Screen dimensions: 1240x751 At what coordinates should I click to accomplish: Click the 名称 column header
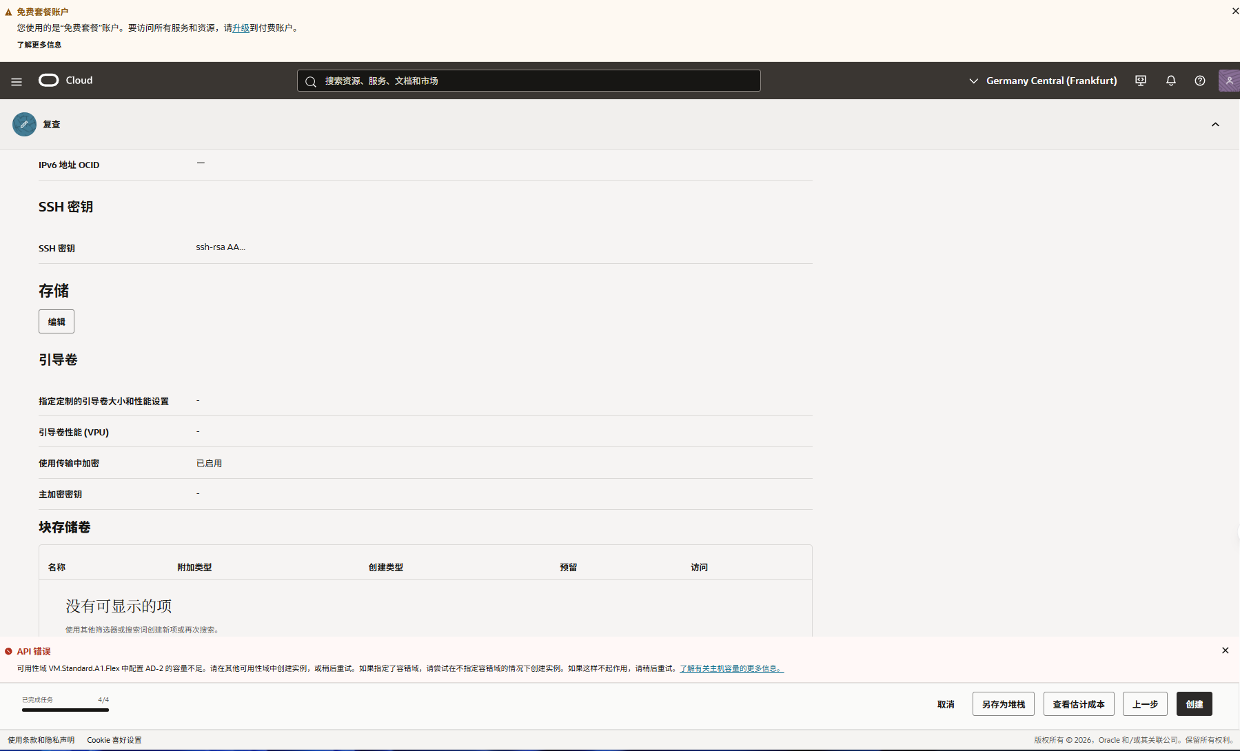(x=57, y=567)
